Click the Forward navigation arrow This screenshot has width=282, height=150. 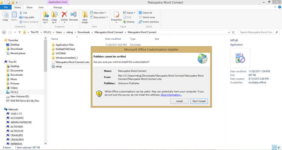click(x=10, y=32)
